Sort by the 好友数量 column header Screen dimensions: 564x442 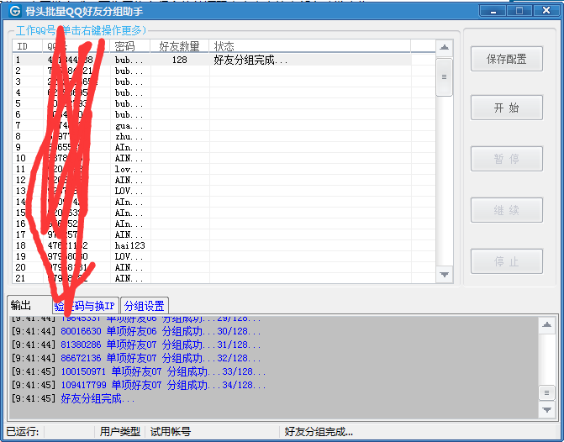179,46
